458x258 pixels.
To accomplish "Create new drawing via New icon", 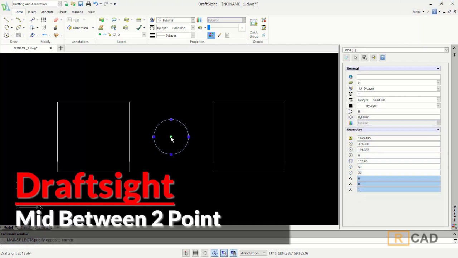I will point(66,4).
